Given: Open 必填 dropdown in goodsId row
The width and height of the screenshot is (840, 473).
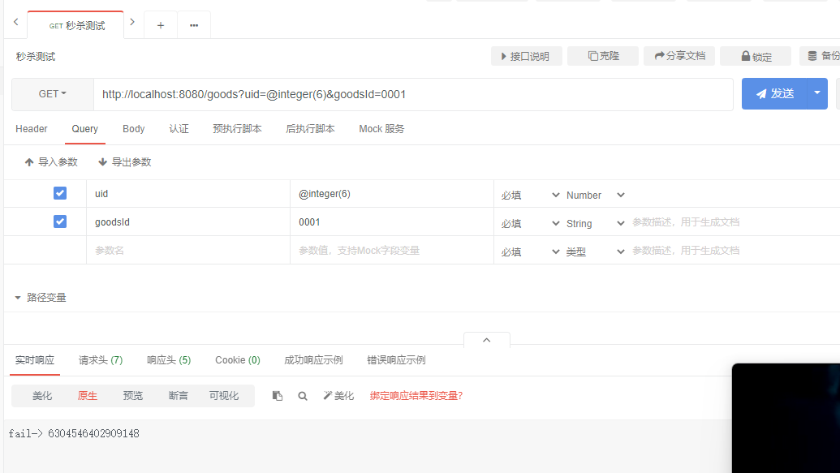Looking at the screenshot, I should (530, 223).
